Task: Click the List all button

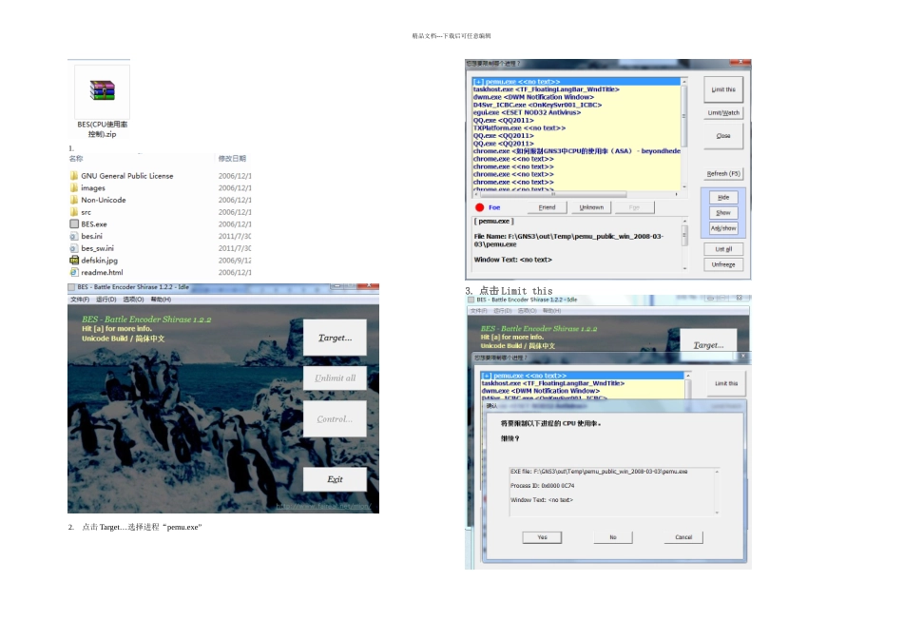Action: coord(723,249)
